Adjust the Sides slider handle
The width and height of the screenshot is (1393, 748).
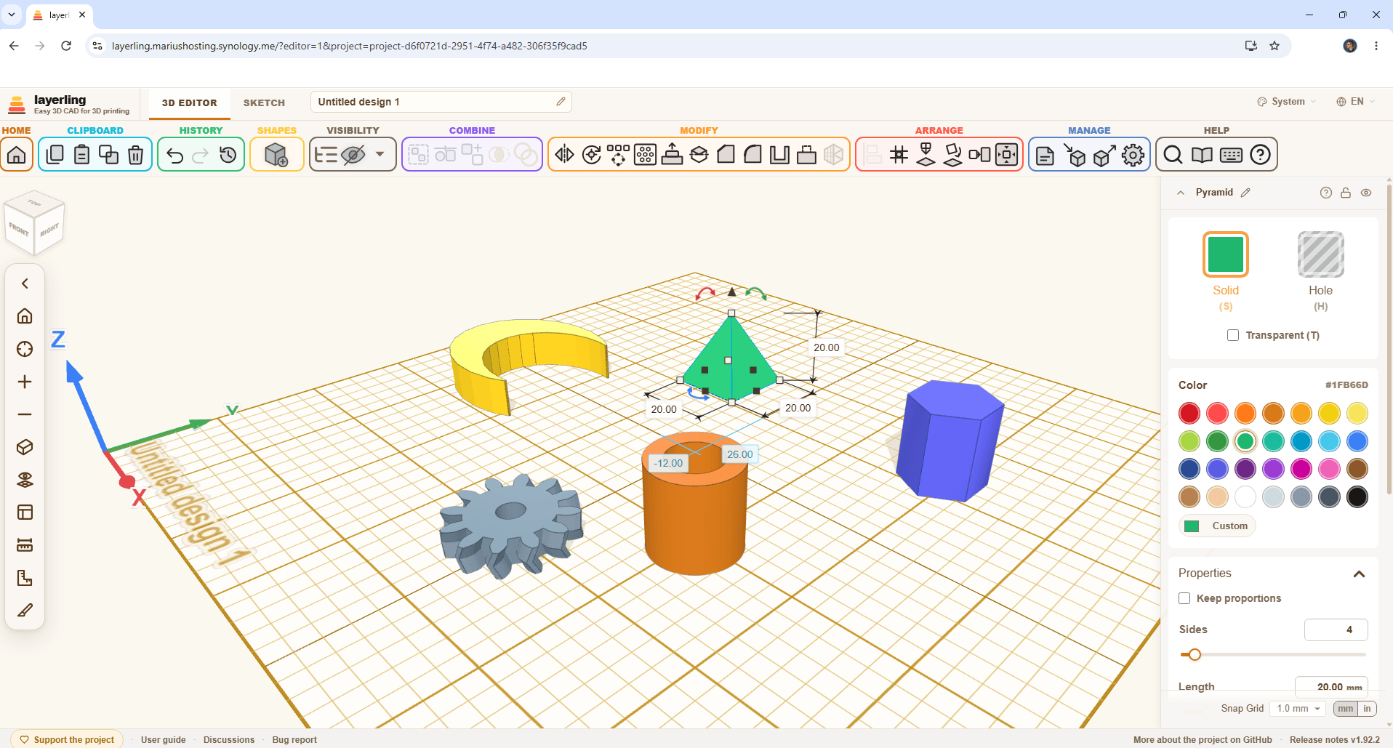[1194, 655]
